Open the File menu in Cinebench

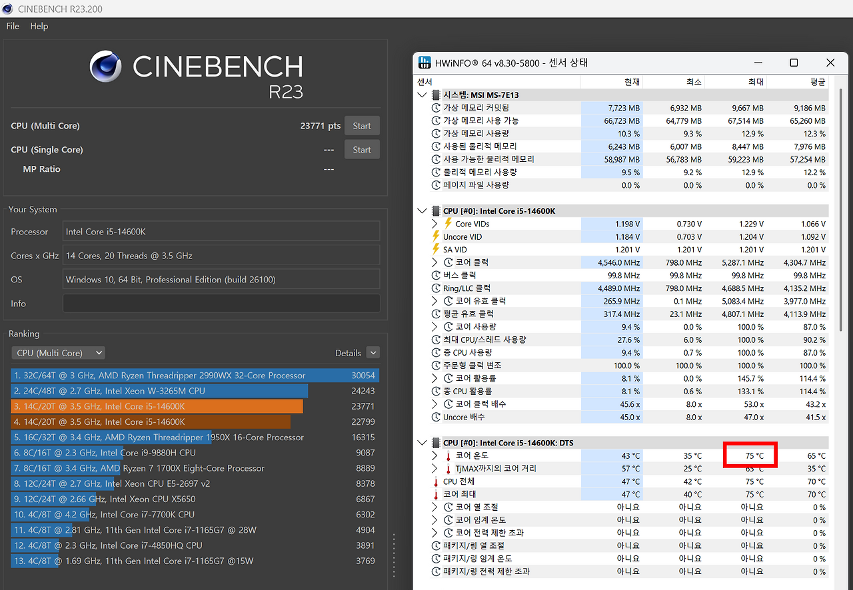tap(13, 26)
